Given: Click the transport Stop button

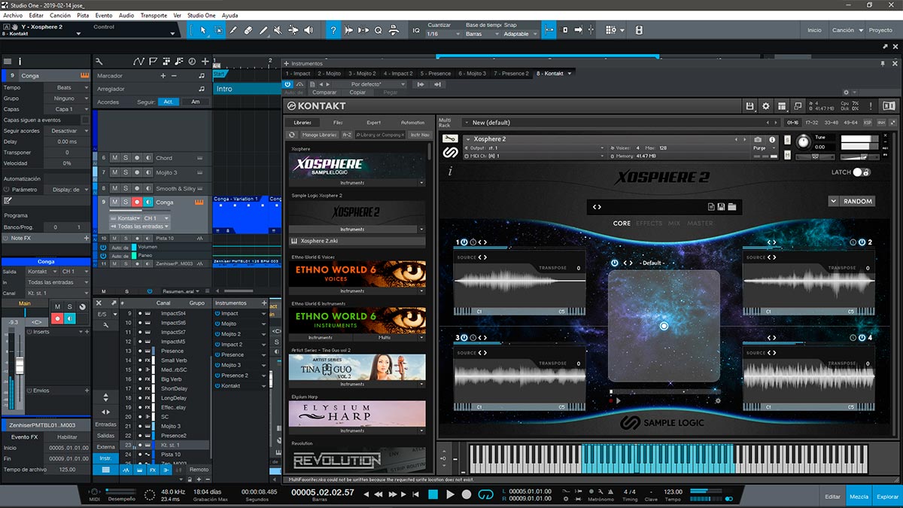Looking at the screenshot, I should pos(433,494).
